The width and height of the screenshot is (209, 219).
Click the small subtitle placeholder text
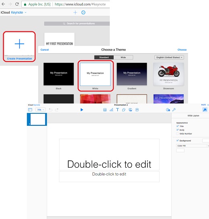point(109,174)
